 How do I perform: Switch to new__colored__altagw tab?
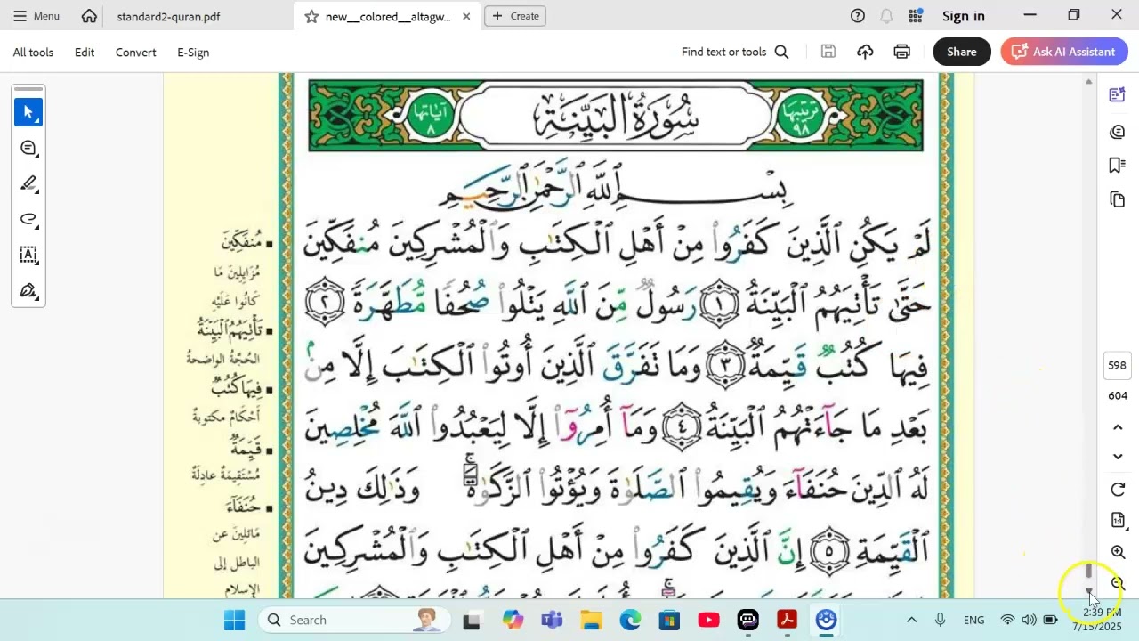(388, 16)
